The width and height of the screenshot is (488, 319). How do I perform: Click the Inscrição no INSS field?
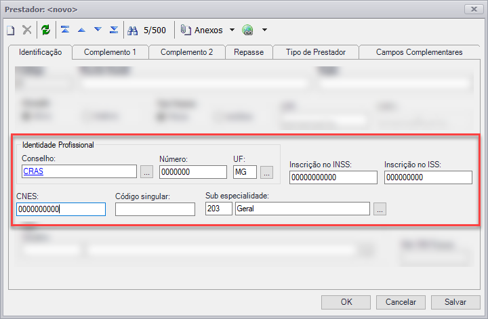tap(333, 177)
